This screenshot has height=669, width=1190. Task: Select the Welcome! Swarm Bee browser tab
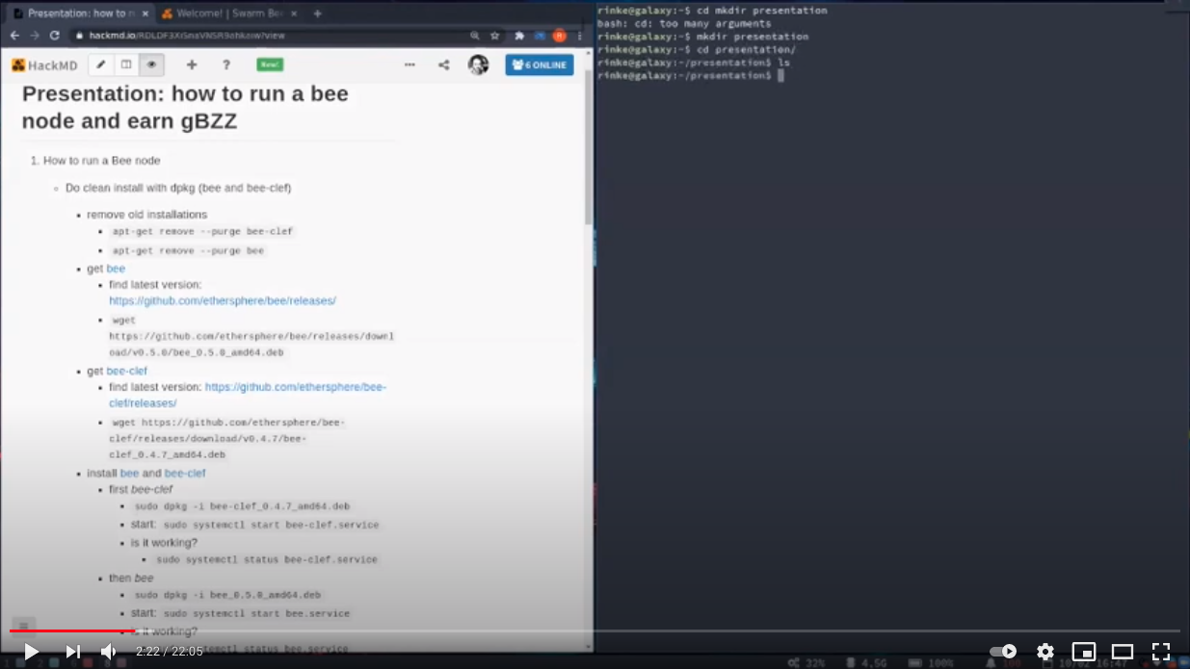(x=231, y=13)
